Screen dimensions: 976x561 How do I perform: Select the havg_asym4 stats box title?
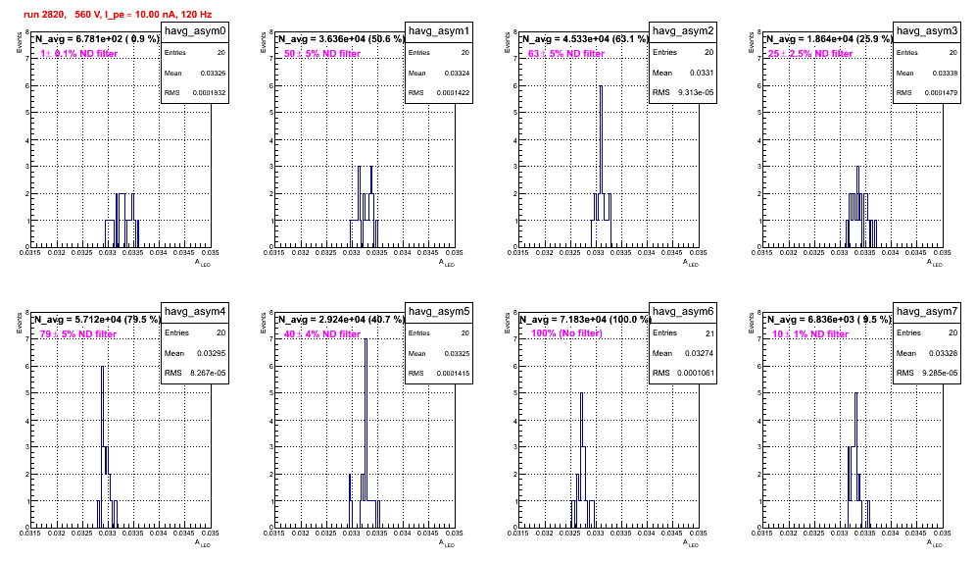point(195,312)
